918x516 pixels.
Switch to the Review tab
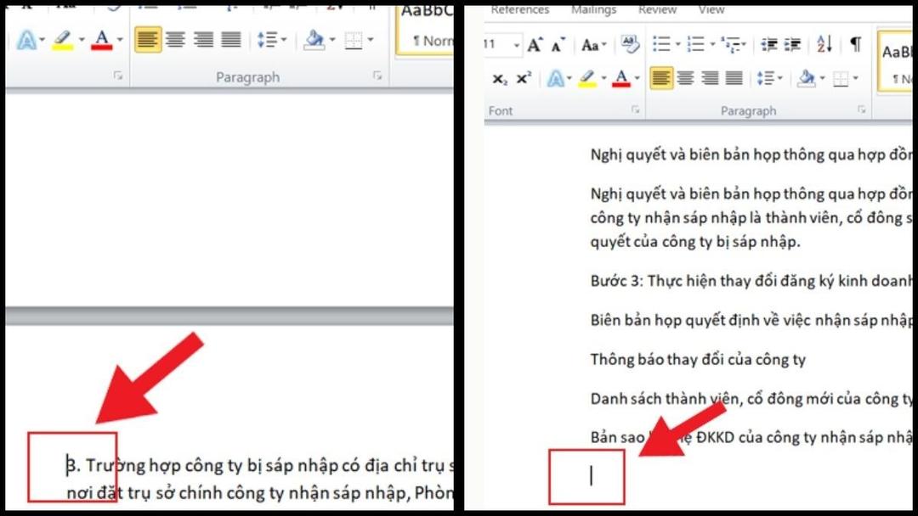(x=659, y=9)
